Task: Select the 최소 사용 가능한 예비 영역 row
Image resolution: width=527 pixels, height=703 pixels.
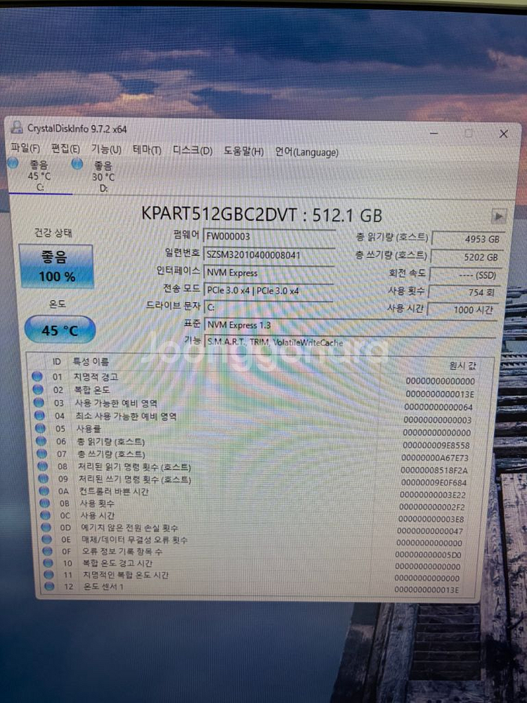Action: (258, 416)
